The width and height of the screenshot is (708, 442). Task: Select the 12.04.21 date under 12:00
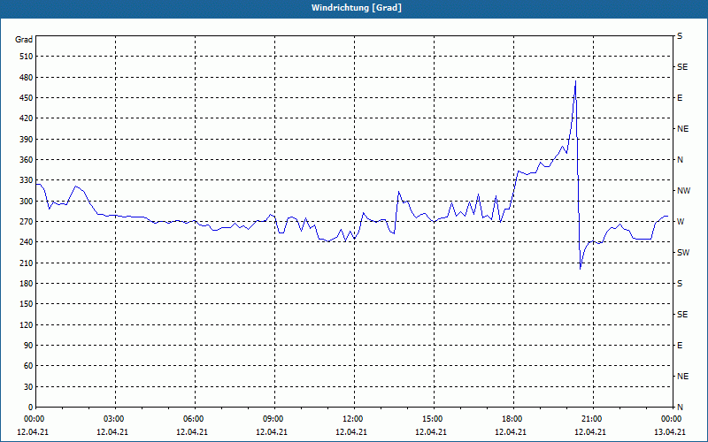coord(350,432)
